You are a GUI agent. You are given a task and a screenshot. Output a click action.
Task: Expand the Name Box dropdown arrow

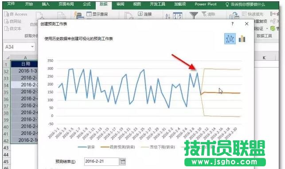click(x=32, y=47)
